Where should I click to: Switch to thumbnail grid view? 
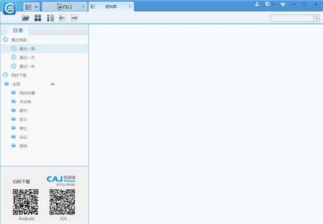[x=38, y=18]
